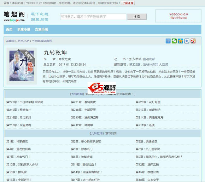Open latest chapter 第222章 link in book info

149,64
